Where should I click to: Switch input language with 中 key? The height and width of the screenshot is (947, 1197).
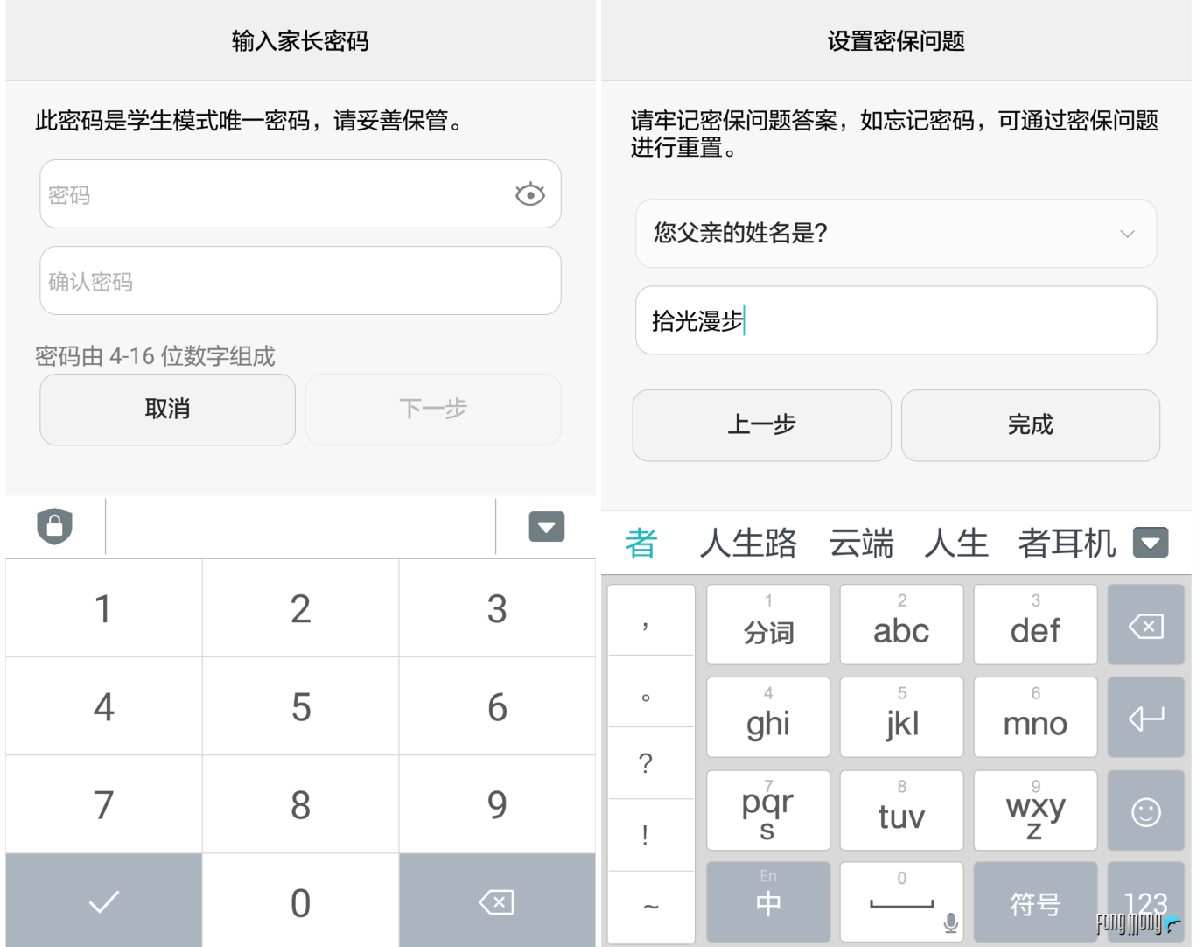click(x=768, y=901)
